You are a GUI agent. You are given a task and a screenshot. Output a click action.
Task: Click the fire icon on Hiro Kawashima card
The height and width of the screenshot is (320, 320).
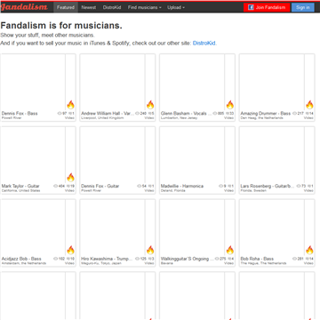[150, 250]
